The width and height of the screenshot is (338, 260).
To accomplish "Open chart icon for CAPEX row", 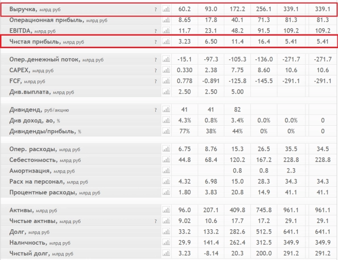I will tap(166, 70).
